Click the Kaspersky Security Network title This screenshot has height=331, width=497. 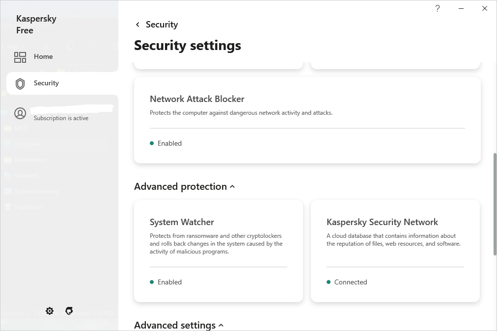point(382,222)
